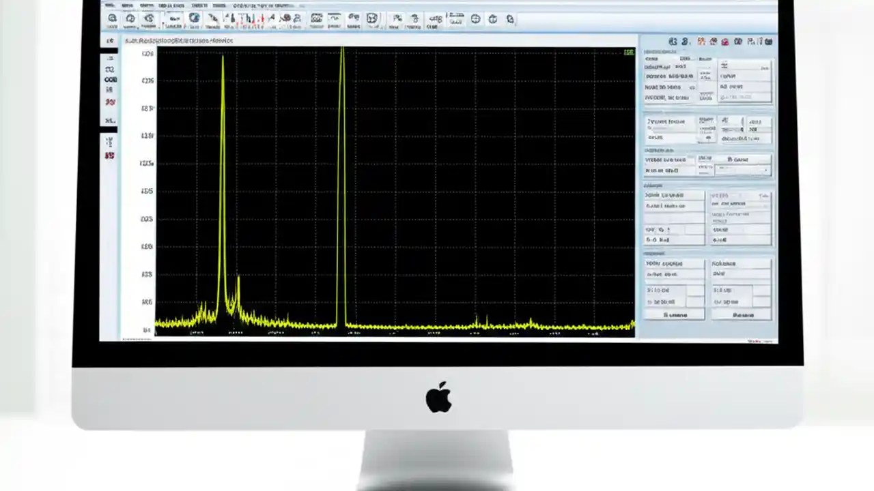Click the globe icon on the main toolbar
This screenshot has width=874, height=491.
tap(195, 18)
